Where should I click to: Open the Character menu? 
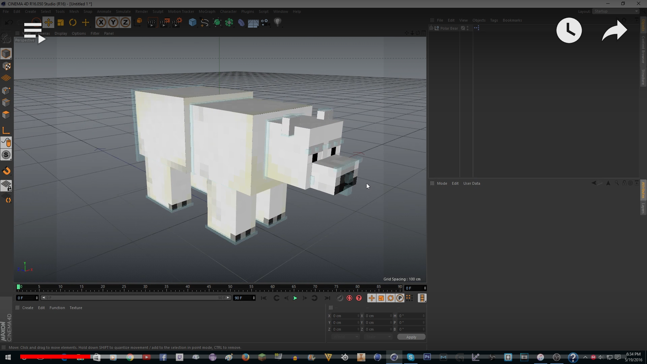pyautogui.click(x=228, y=11)
